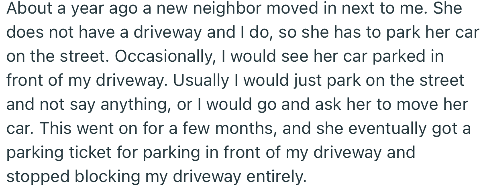Screen dimensions: 481x190
Task: Click the word "eventually" in sixth line
Action: (388, 128)
